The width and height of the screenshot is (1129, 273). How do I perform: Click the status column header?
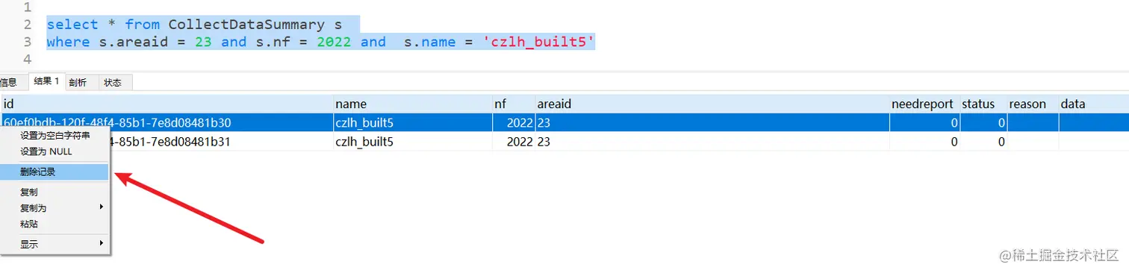pos(983,104)
